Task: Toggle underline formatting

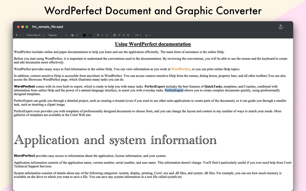Action: [107, 35]
